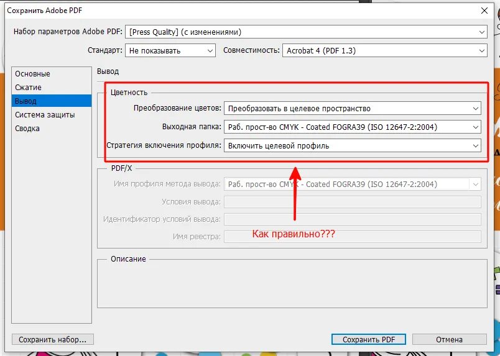Click the Описание text area
The image size is (500, 356).
tap(292, 285)
